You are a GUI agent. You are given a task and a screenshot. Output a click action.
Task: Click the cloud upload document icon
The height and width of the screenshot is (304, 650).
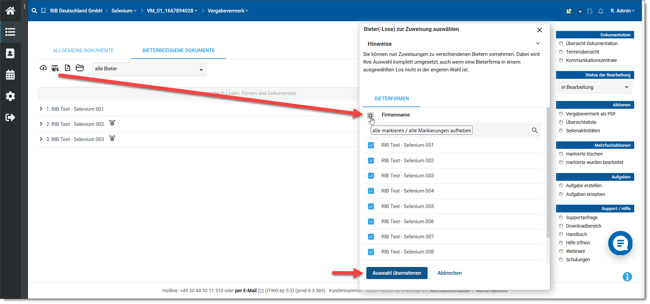(x=43, y=68)
